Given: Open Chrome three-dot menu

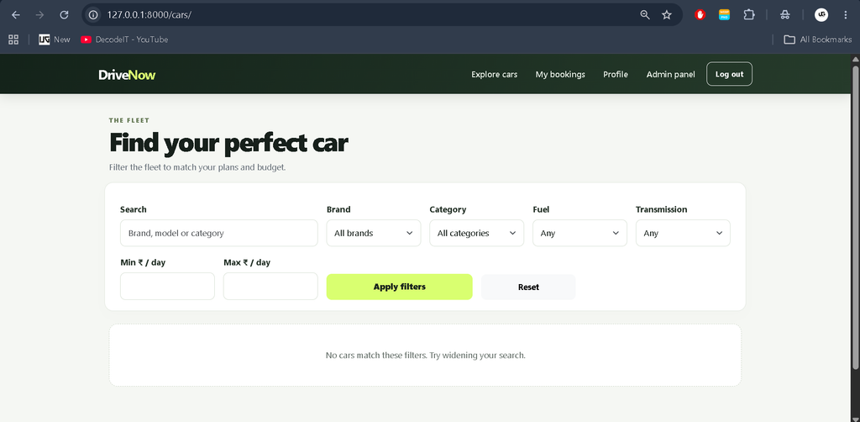Looking at the screenshot, I should click(x=845, y=15).
